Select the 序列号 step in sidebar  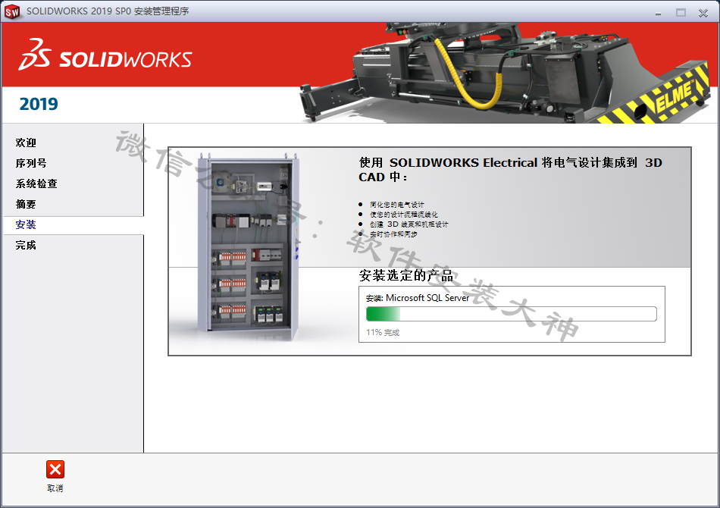pos(31,163)
